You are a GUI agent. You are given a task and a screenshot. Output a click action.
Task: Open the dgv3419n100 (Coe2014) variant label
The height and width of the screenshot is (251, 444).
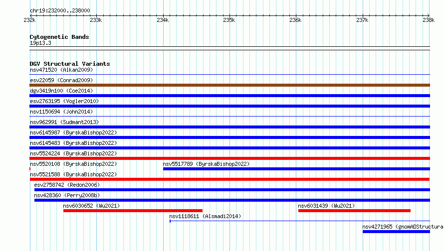coord(61,91)
